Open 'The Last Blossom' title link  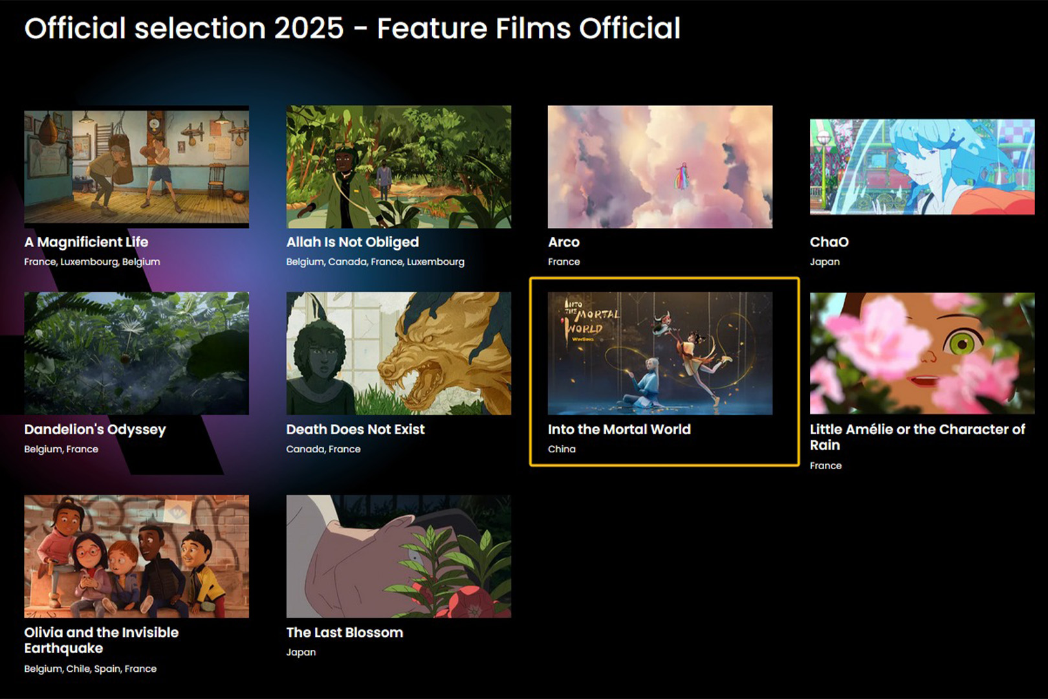coord(344,633)
